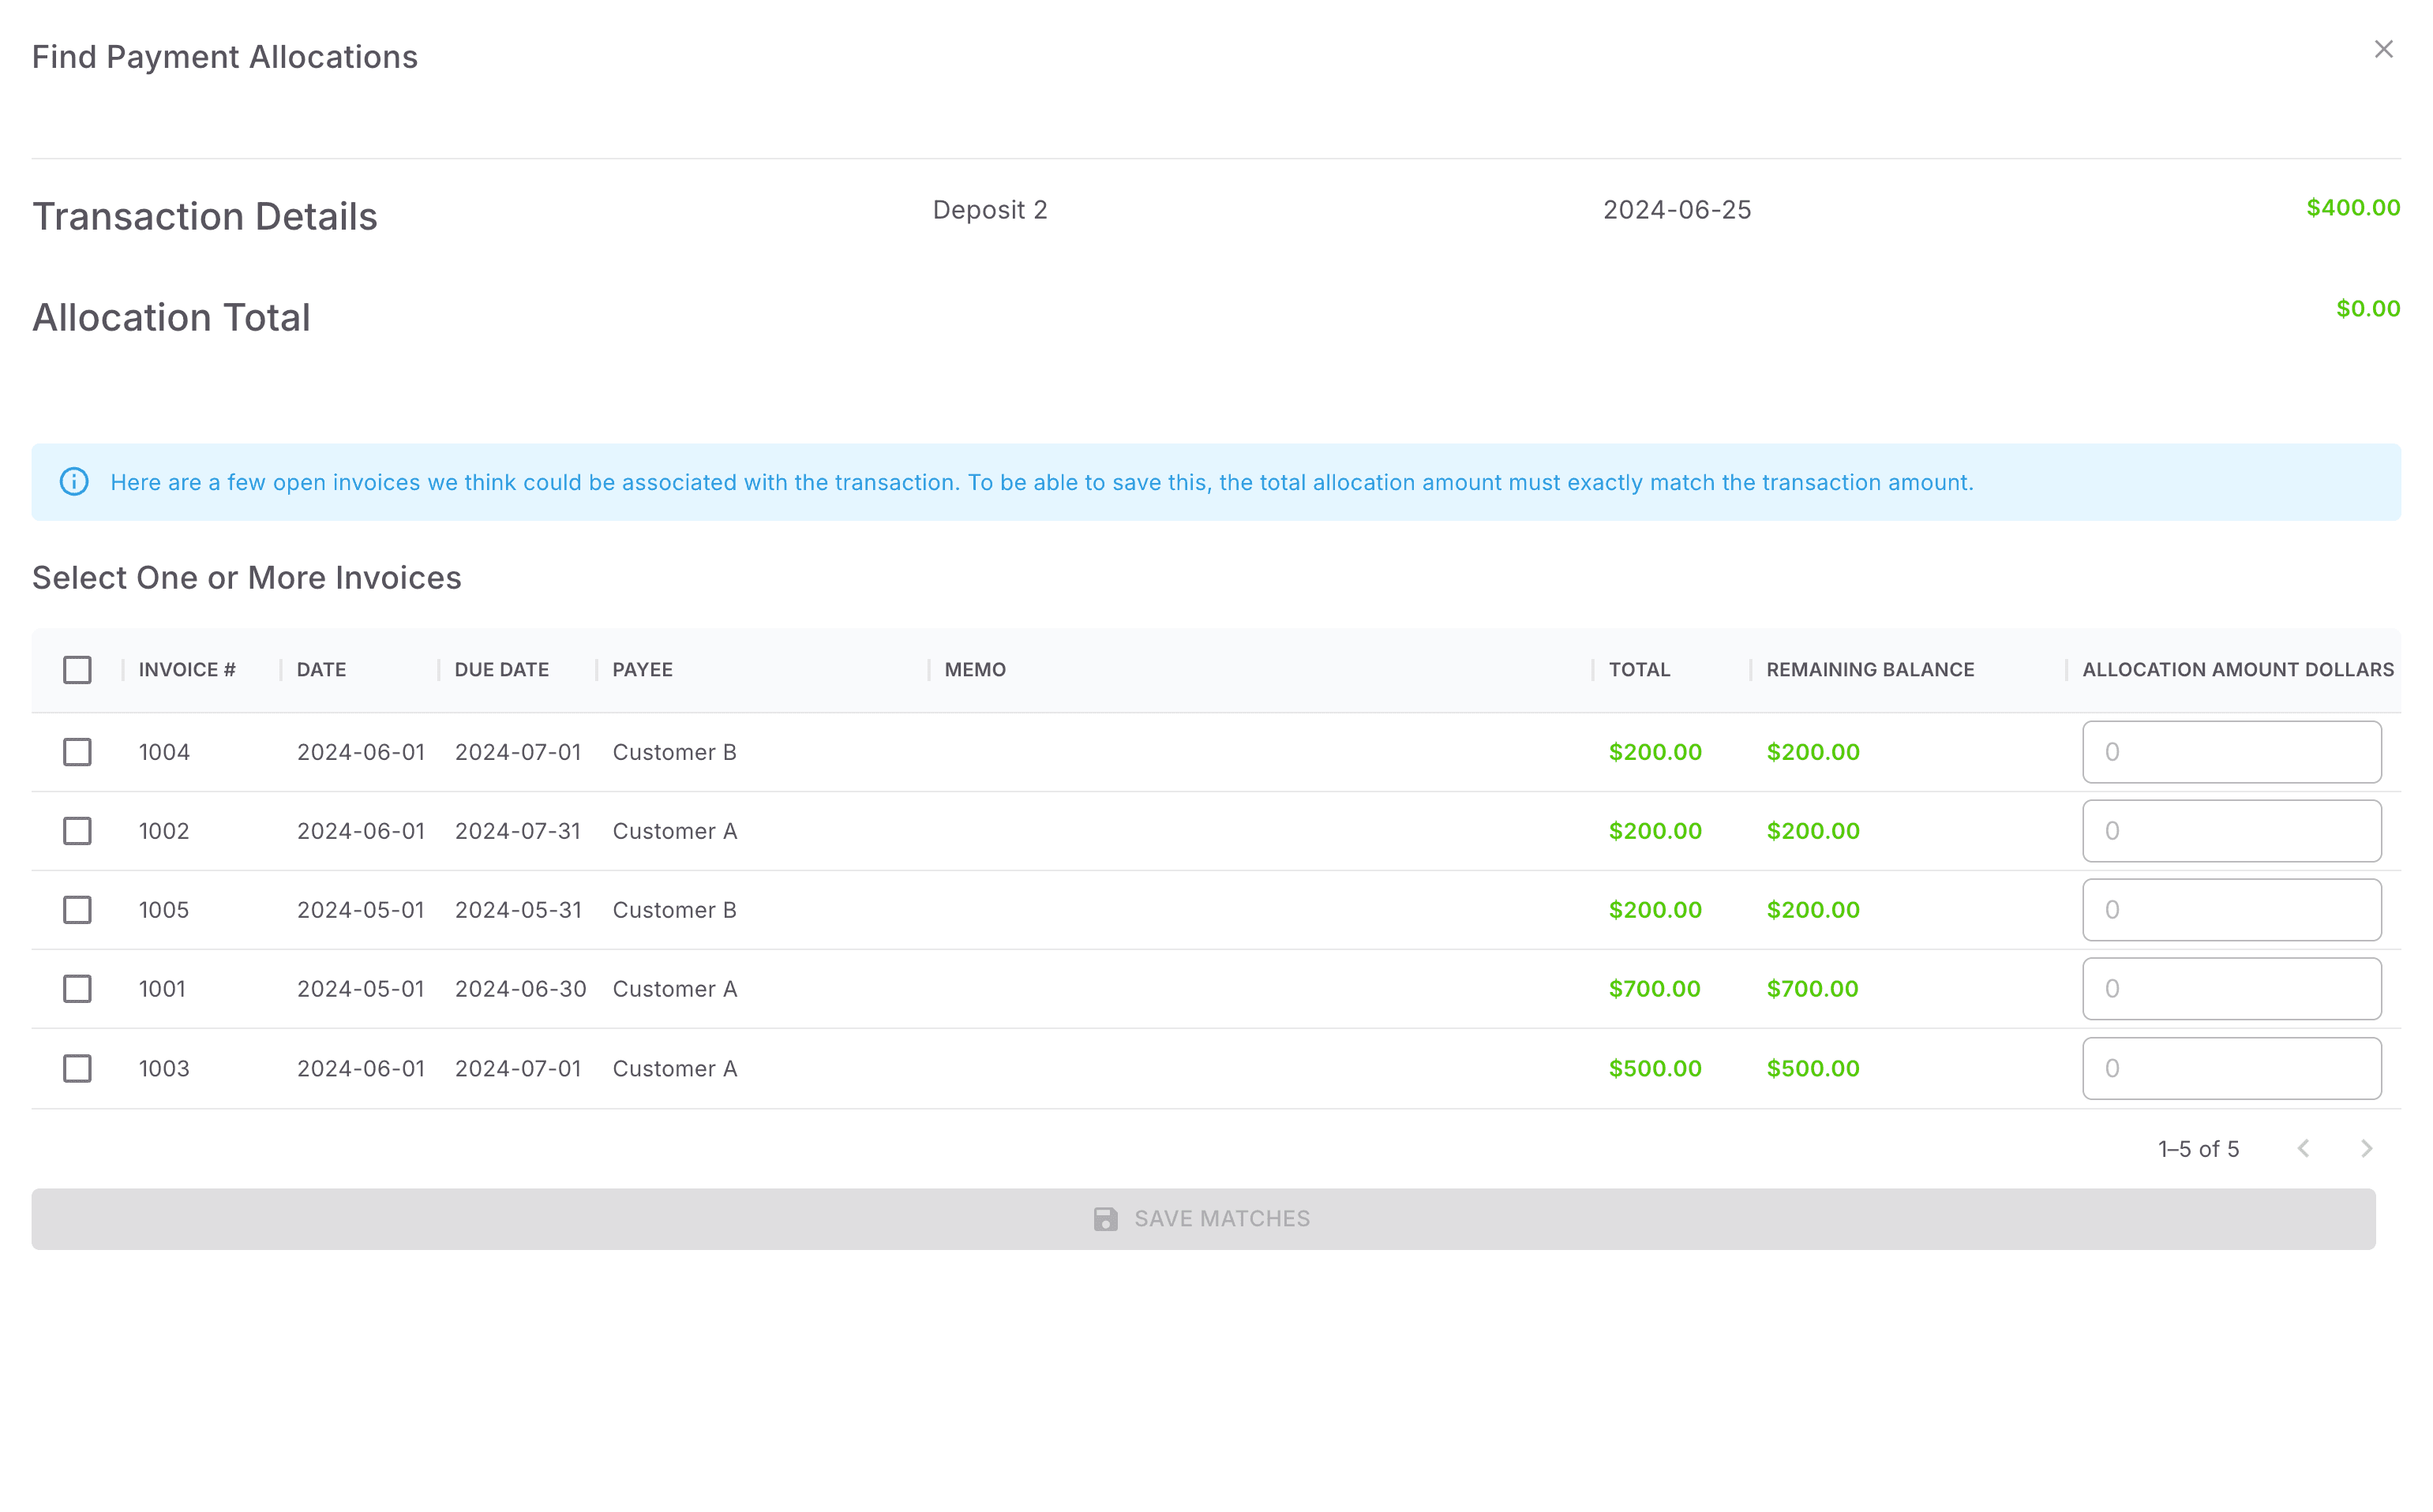Click the Remaining Balance column header
This screenshot has height=1512, width=2433.
click(x=1869, y=669)
